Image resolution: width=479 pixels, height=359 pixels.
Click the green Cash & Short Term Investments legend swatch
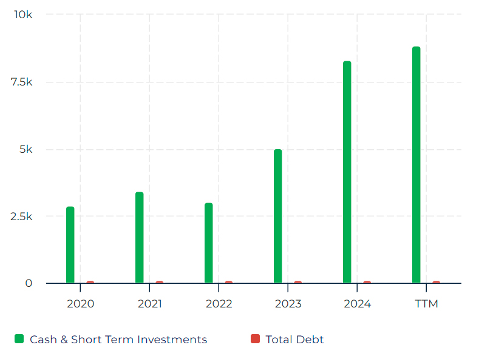tap(19, 339)
